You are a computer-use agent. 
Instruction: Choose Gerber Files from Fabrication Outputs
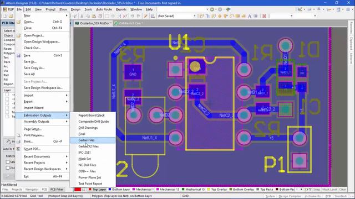93,140
